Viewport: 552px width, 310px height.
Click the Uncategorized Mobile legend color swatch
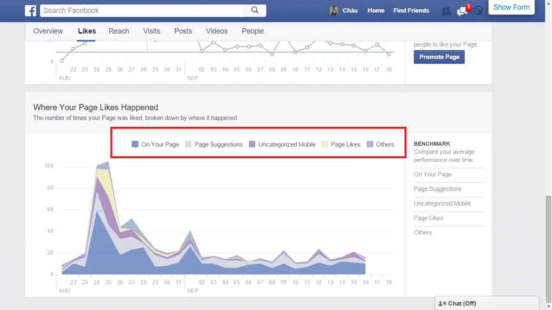[x=252, y=144]
